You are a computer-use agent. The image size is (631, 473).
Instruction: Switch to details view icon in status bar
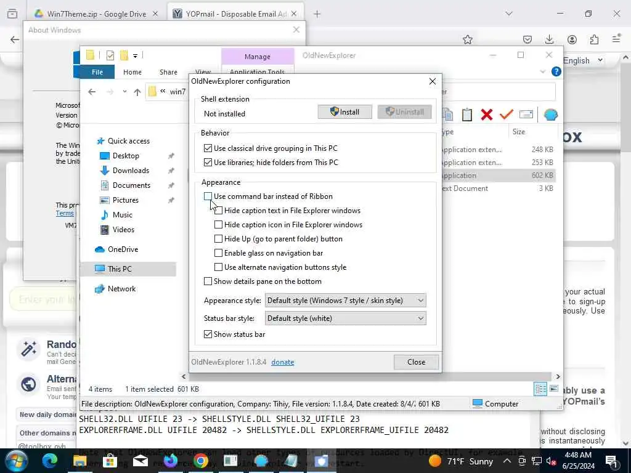point(540,389)
